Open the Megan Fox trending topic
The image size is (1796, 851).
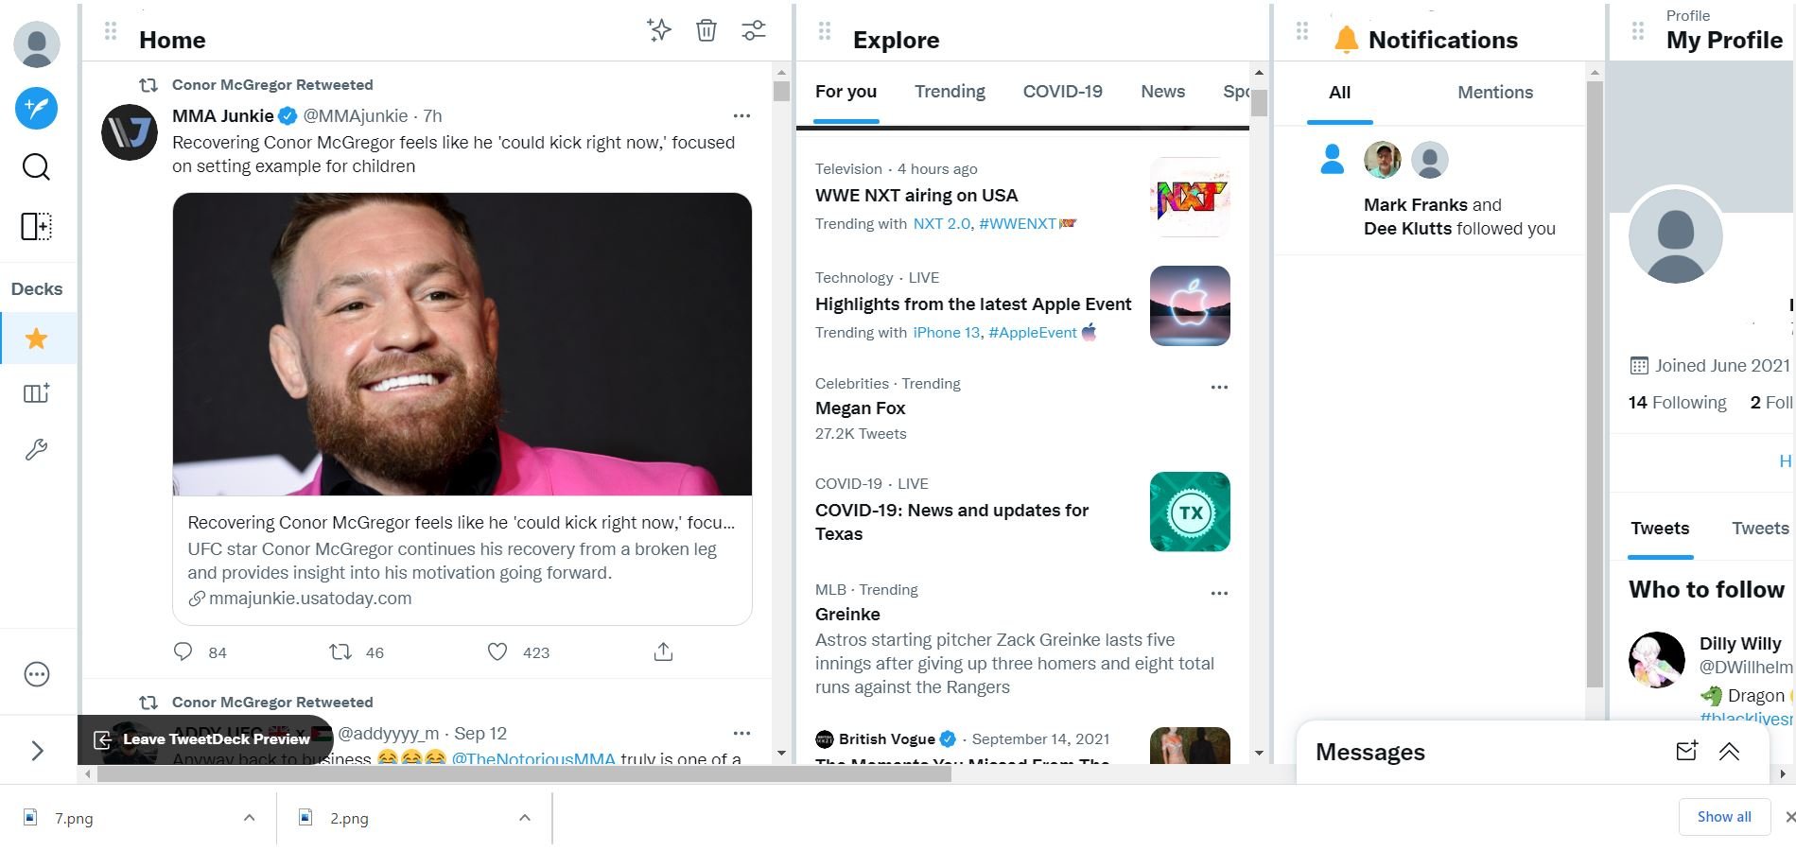pos(861,408)
